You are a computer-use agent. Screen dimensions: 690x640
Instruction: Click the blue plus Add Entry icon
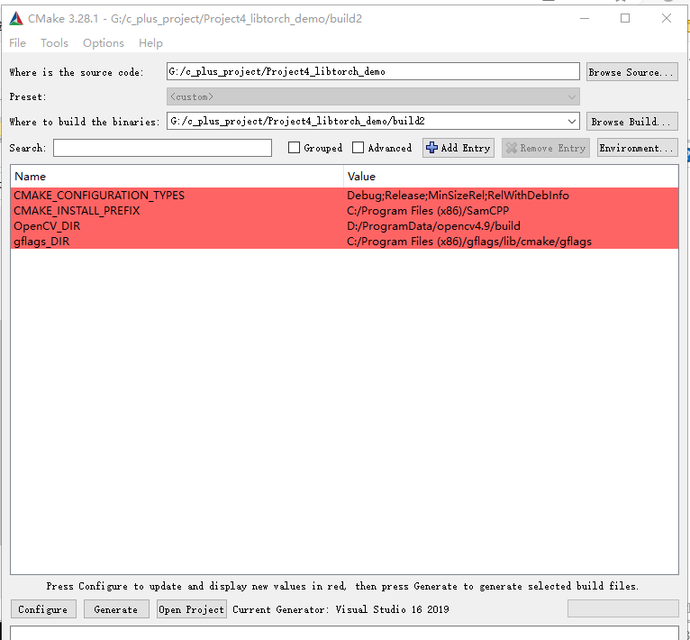pos(431,148)
